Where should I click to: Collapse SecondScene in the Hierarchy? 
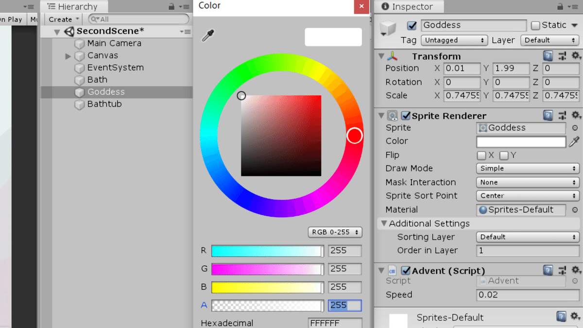57,32
